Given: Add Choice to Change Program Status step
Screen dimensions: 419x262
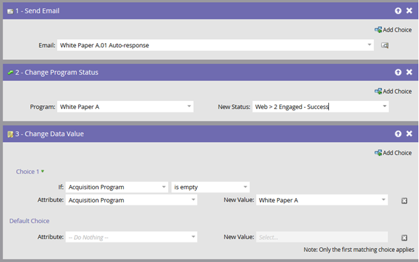Looking at the screenshot, I should [x=393, y=91].
